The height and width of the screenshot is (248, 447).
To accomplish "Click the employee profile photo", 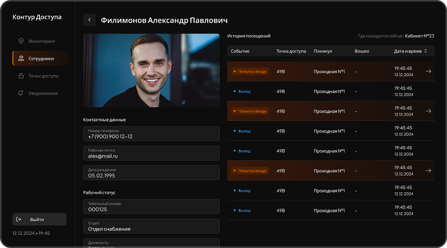I will pyautogui.click(x=151, y=70).
